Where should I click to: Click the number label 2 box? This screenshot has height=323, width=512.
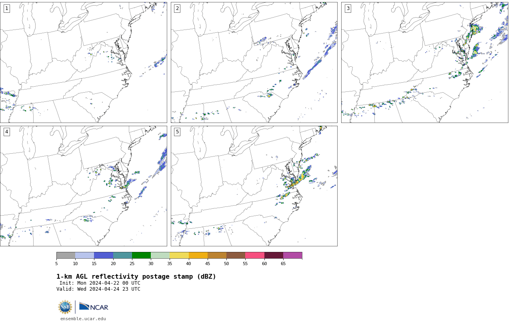(177, 8)
